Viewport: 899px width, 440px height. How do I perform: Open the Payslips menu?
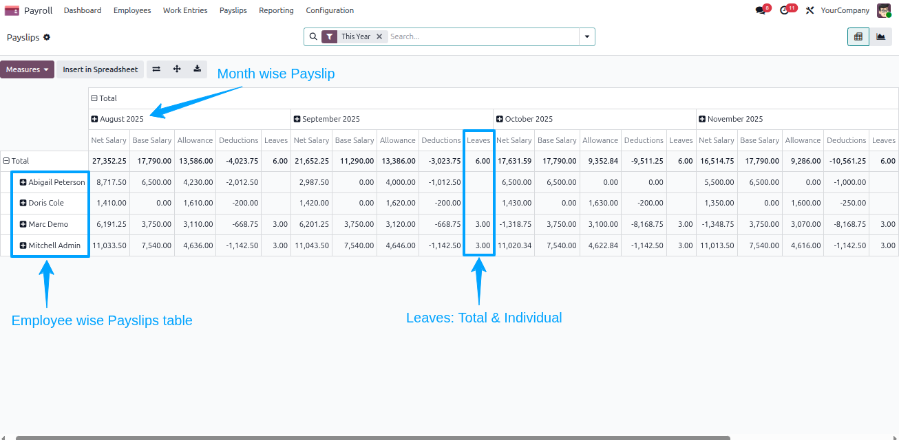click(x=233, y=10)
